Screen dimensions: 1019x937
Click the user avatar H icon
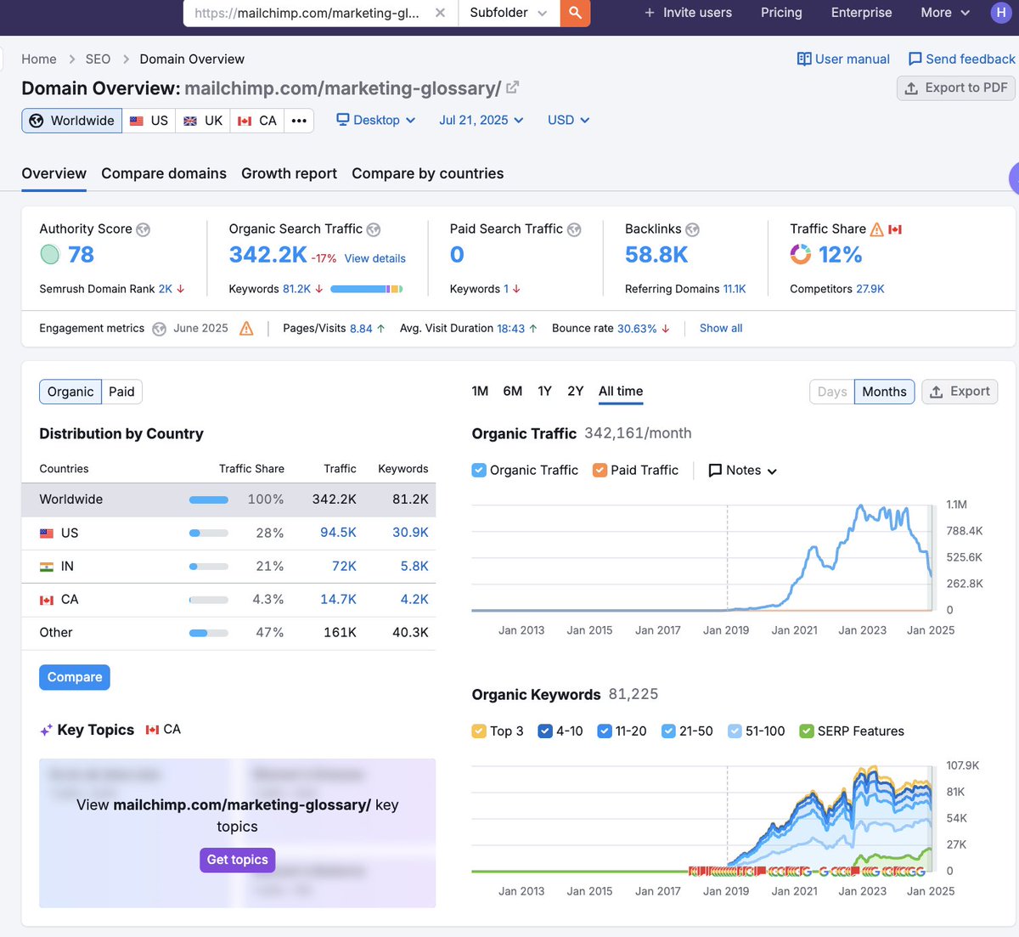pos(1000,12)
